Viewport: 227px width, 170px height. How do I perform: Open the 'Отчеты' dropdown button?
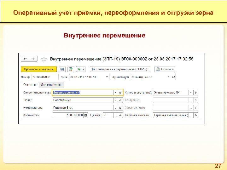165,69
